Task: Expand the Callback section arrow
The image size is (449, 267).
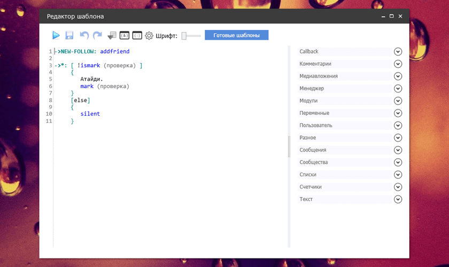Action: (398, 51)
